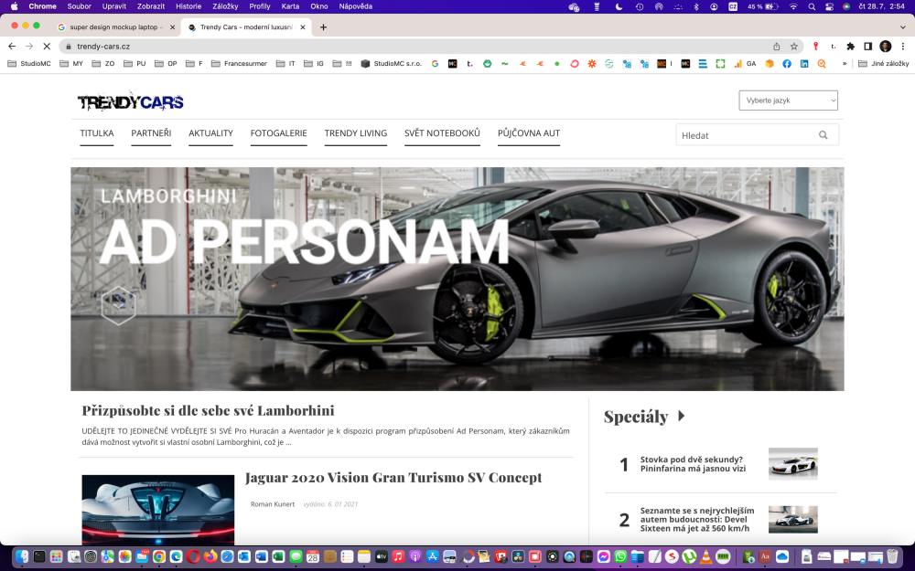Switch to the FOTOGALERIE tab
Screen dimensions: 915x571
point(278,133)
